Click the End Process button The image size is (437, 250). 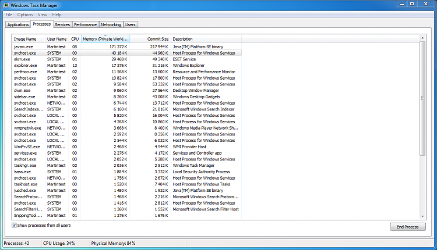pyautogui.click(x=408, y=227)
